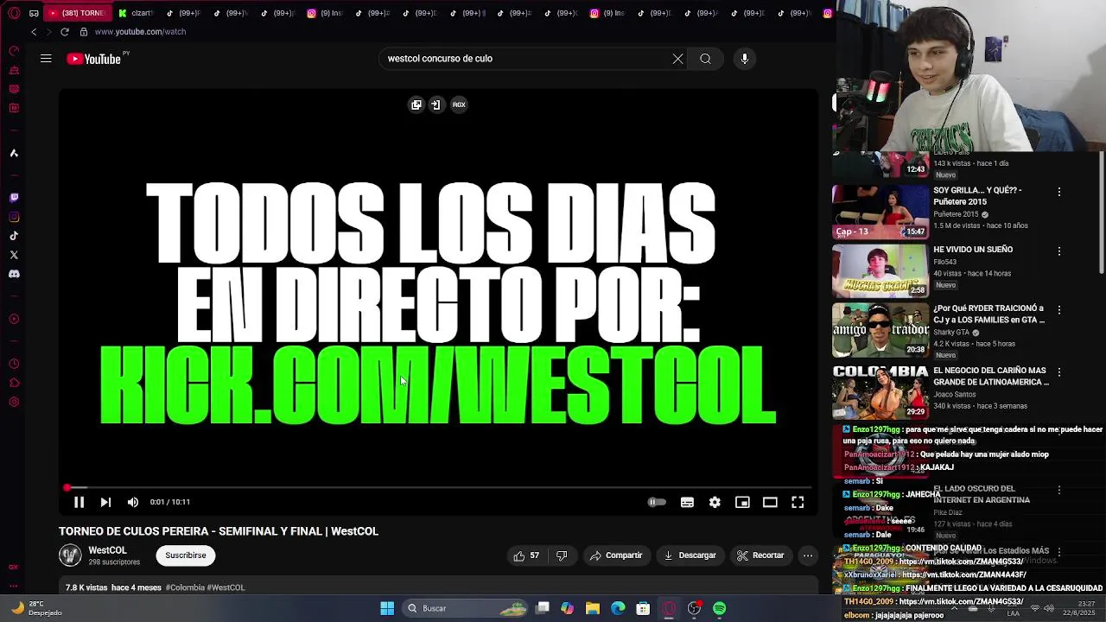Click the detach video pop-out overlay icon

click(416, 105)
